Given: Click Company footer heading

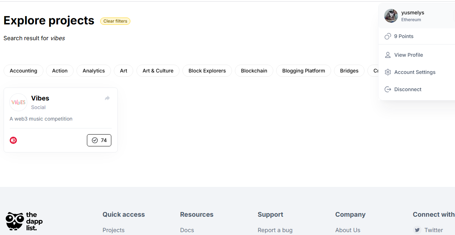Looking at the screenshot, I should click(x=350, y=215).
